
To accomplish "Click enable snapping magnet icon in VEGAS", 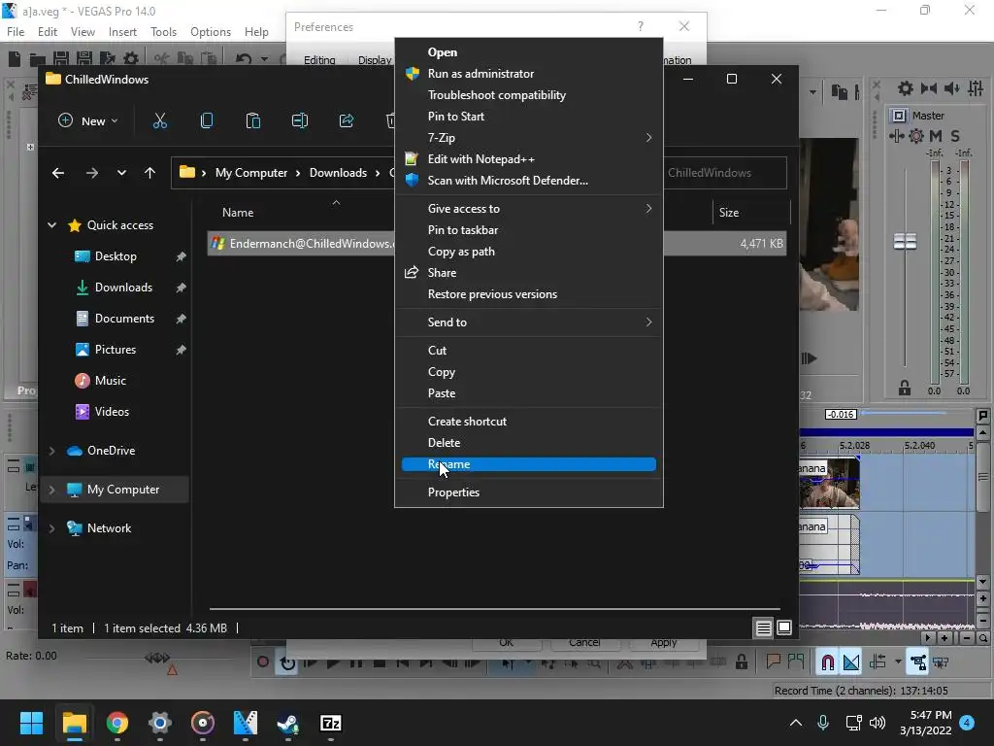I will click(827, 662).
